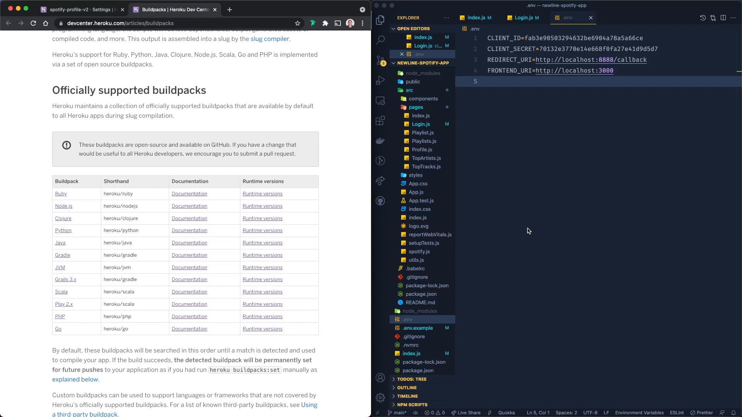Open Documentation link for heroku/python
Viewport: 742px width, 417px height.
pos(189,231)
